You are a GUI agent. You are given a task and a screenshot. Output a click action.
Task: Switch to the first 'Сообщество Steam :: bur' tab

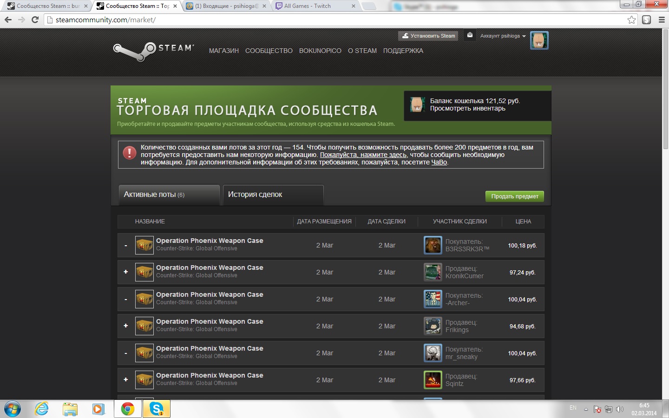tap(47, 6)
